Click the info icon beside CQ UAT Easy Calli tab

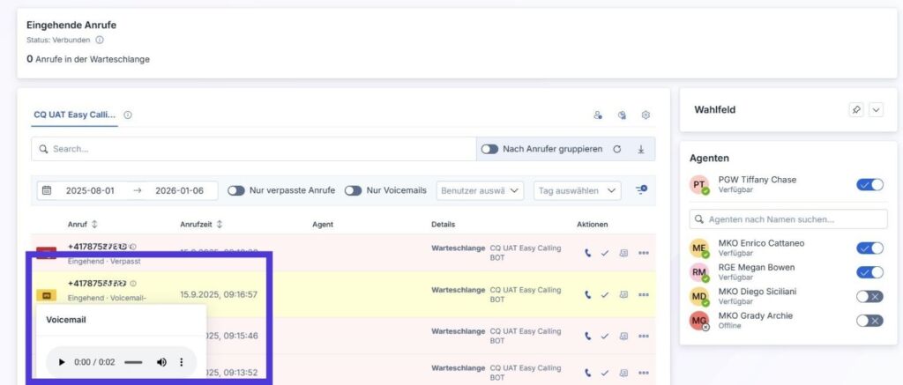point(128,115)
